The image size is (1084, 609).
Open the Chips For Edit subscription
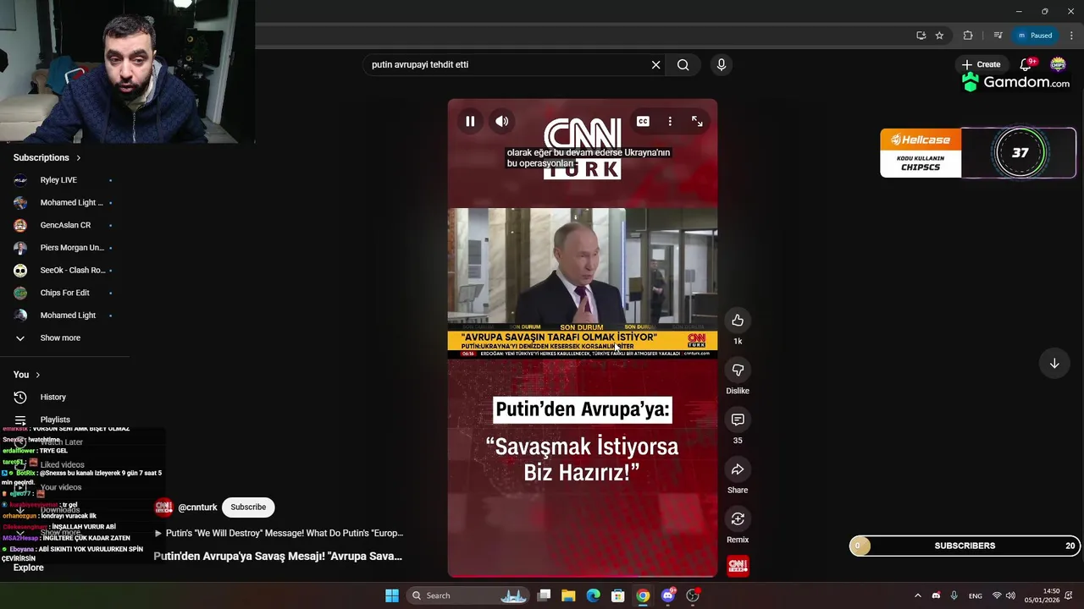(x=64, y=293)
